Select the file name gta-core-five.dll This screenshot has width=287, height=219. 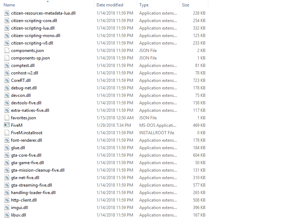tap(26, 155)
